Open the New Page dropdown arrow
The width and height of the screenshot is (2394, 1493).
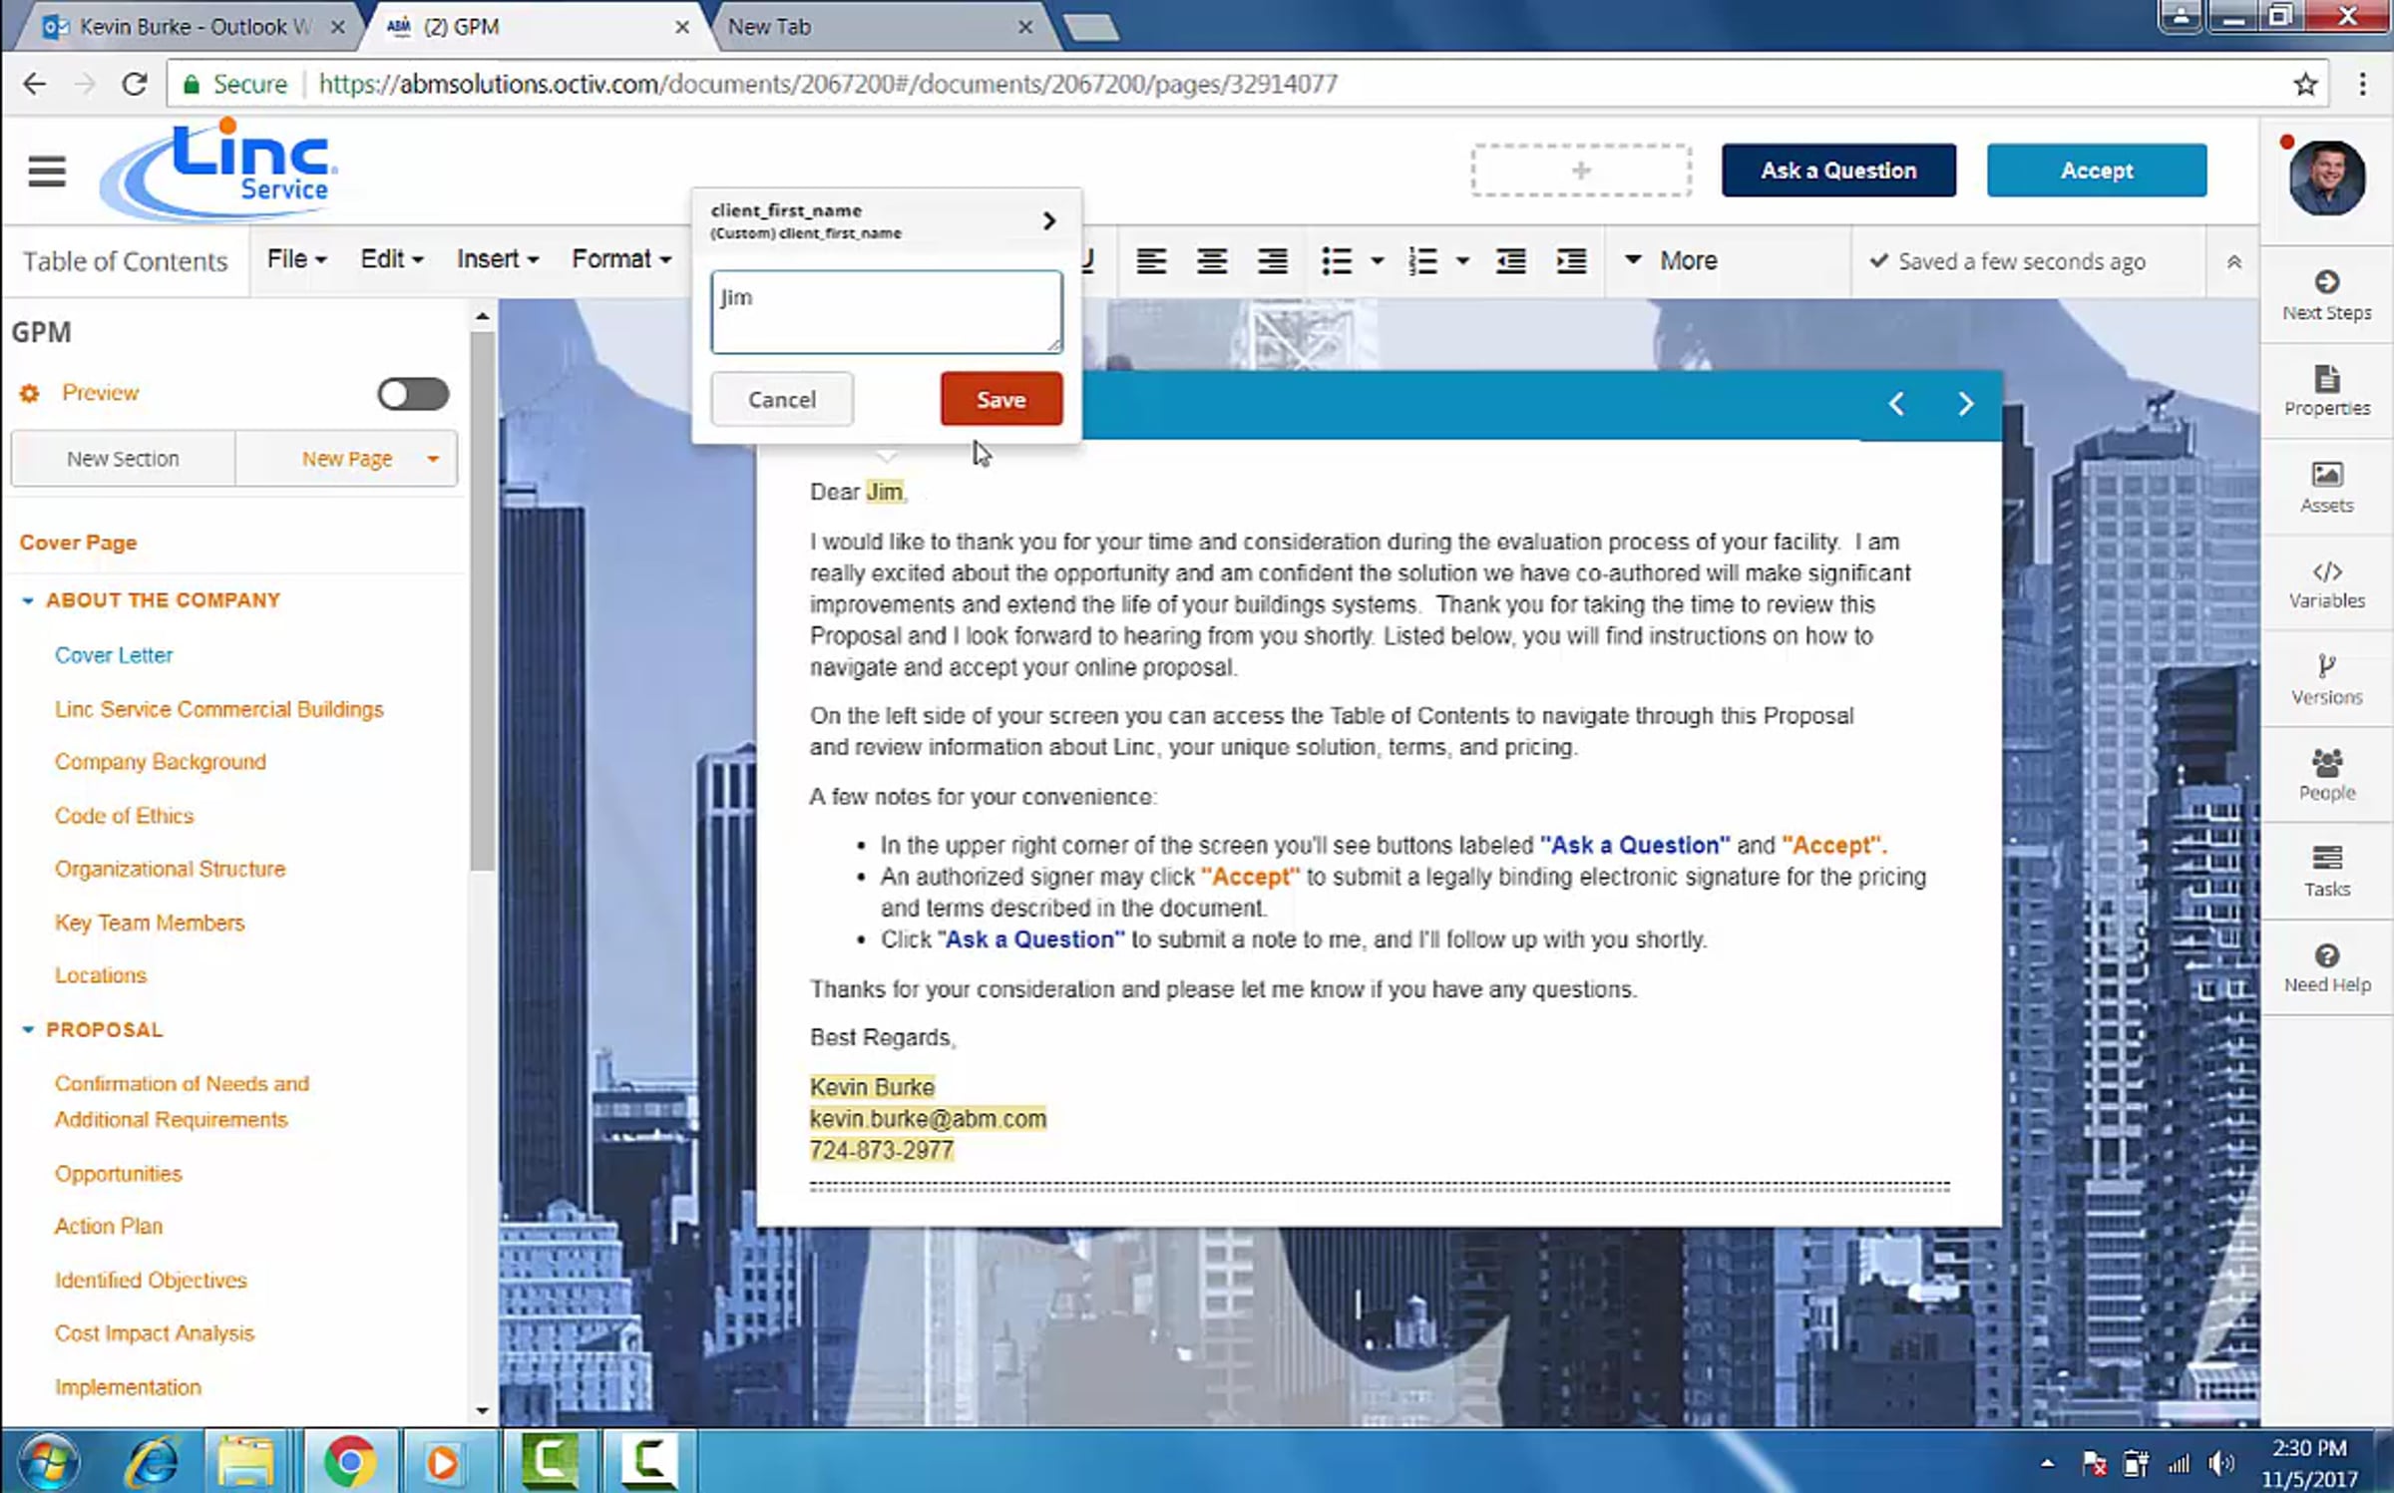point(433,459)
